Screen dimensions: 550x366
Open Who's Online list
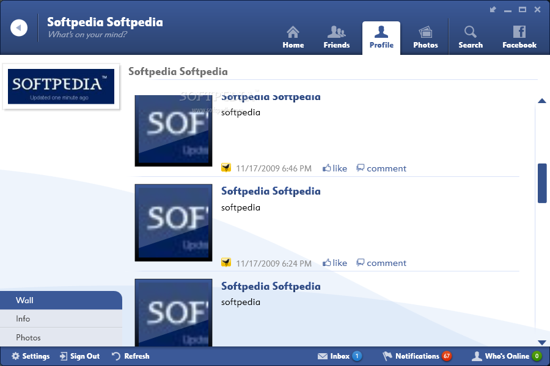(x=507, y=356)
